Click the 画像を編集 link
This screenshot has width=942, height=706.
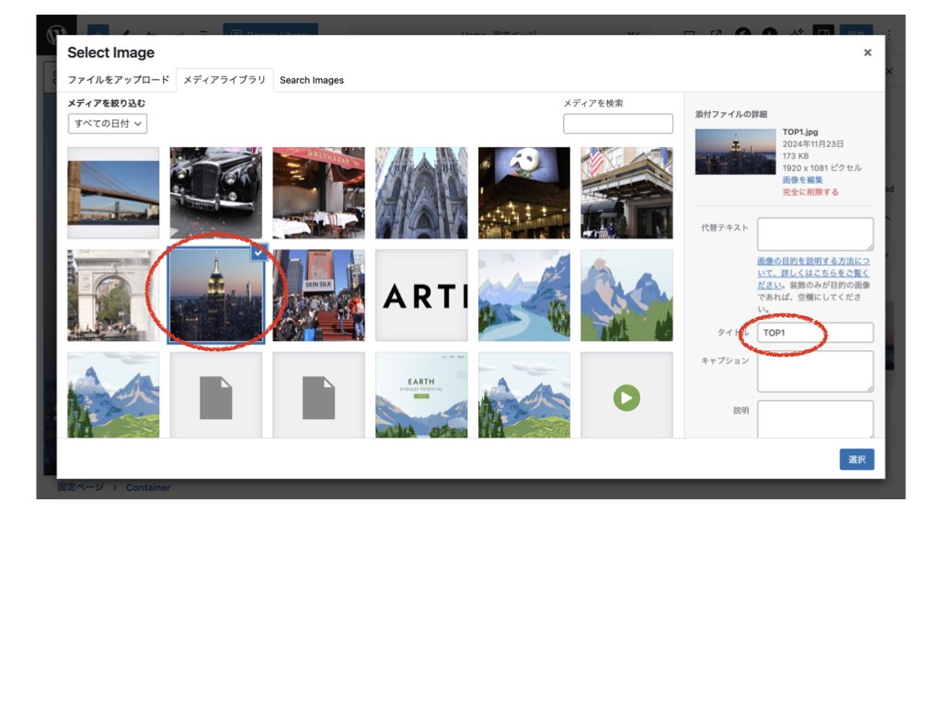pyautogui.click(x=803, y=180)
